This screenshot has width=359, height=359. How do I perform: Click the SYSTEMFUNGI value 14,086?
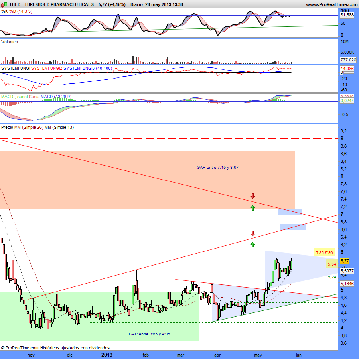347,69
